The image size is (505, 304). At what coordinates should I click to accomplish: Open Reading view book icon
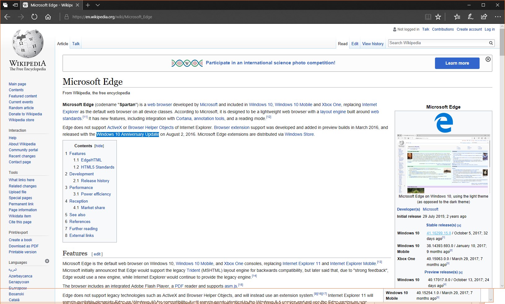pos(428,17)
